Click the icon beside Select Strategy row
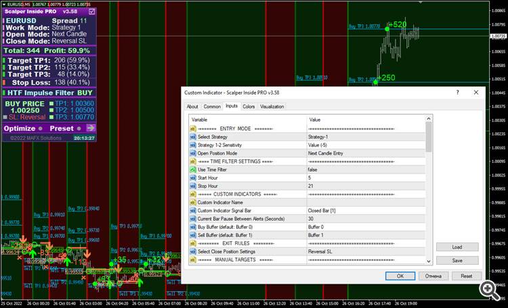This screenshot has width=508, height=308. point(193,137)
